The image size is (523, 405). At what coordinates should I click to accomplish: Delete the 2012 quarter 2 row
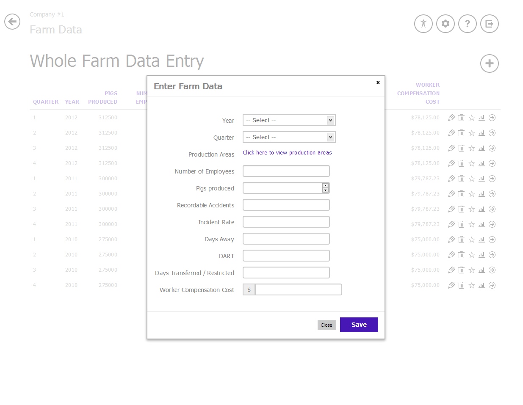462,133
